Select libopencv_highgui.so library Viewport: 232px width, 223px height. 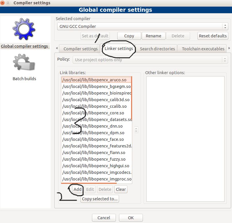coord(97,166)
